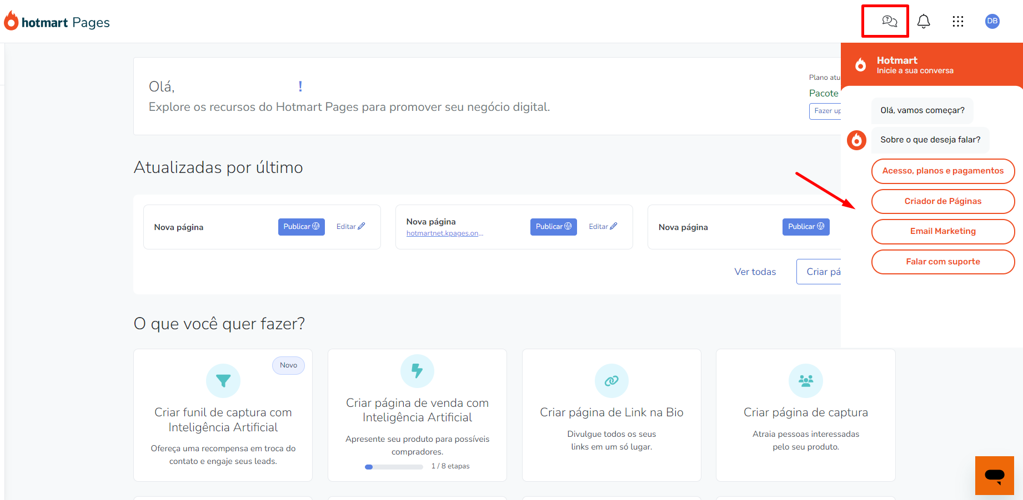This screenshot has height=500, width=1023.
Task: Click the 1 / 8 etapas progress bar
Action: pyautogui.click(x=394, y=467)
